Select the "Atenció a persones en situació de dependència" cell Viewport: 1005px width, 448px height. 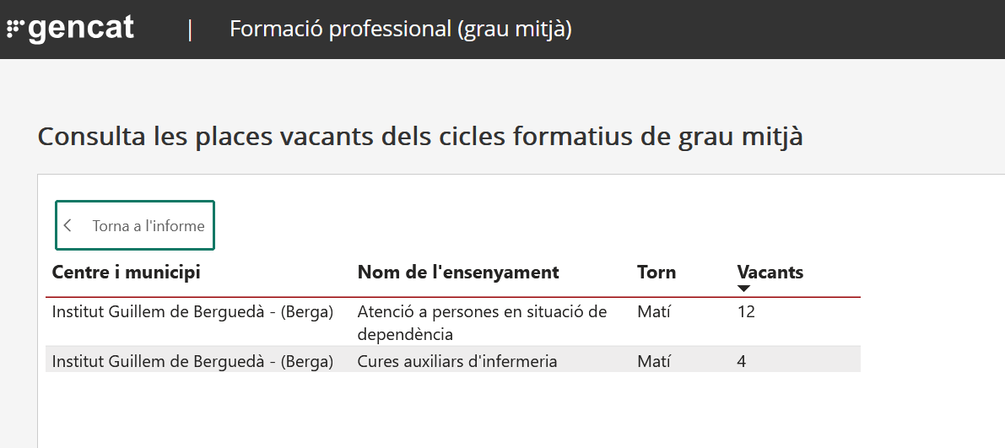[x=482, y=322]
